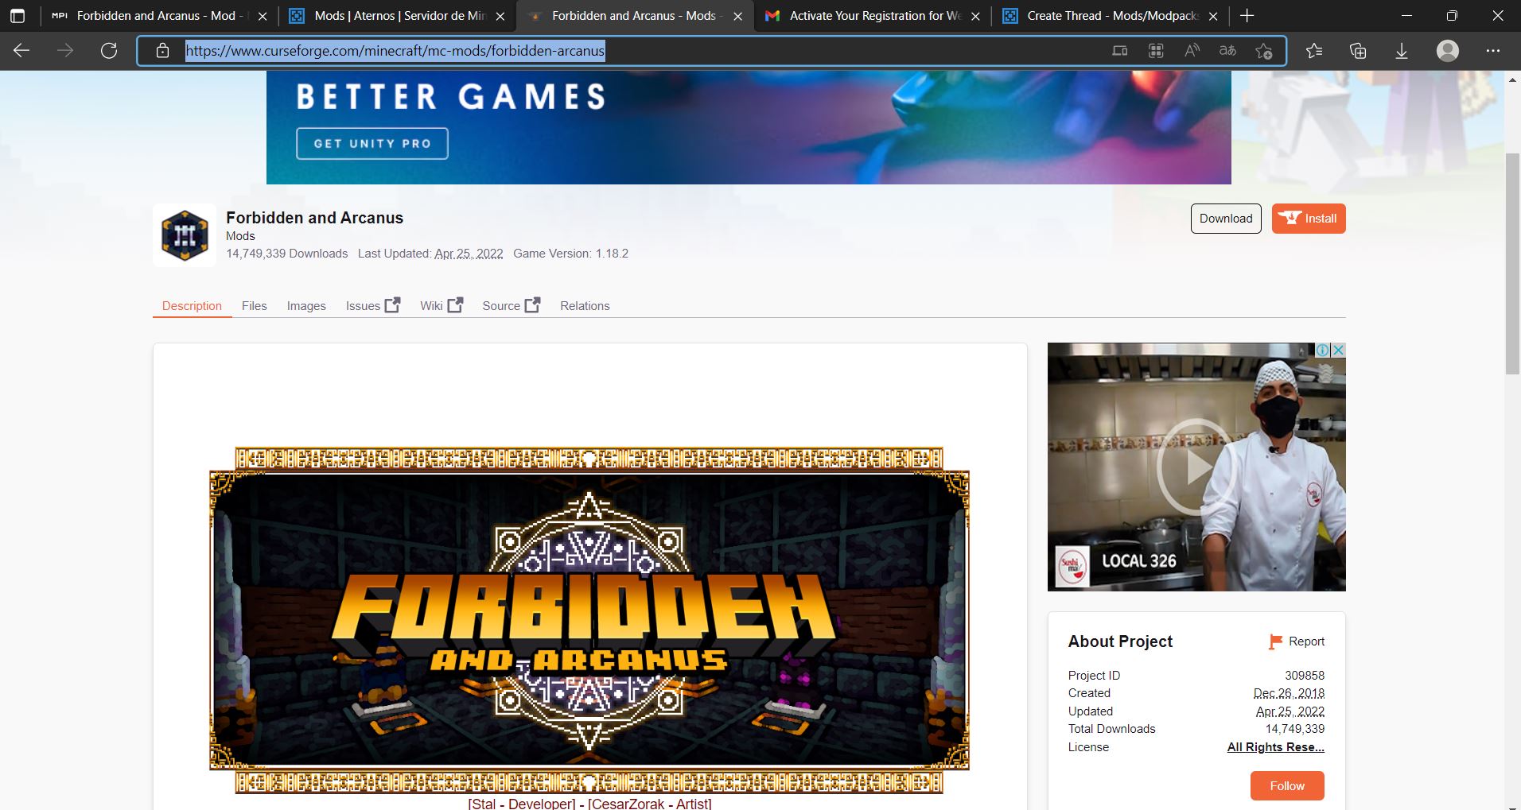Viewport: 1521px width, 810px height.
Task: Close the Activate Your Registration tab
Action: [976, 16]
